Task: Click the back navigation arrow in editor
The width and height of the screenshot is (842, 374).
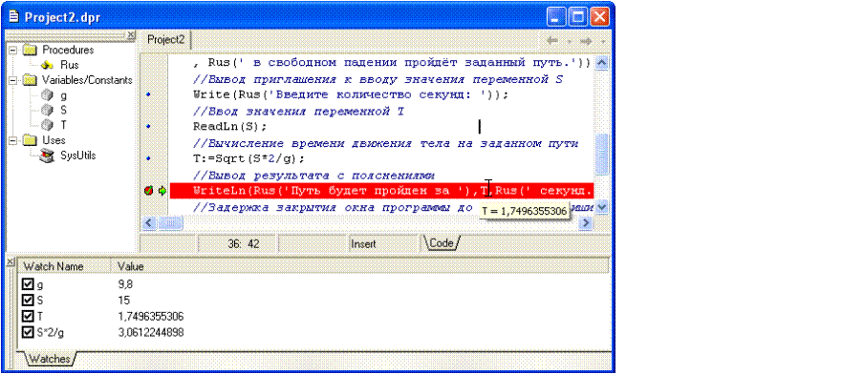Action: [x=551, y=40]
